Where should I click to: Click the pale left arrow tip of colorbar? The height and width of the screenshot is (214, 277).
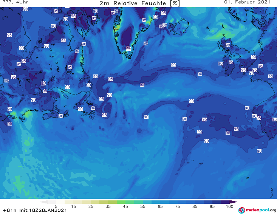(x=43, y=202)
